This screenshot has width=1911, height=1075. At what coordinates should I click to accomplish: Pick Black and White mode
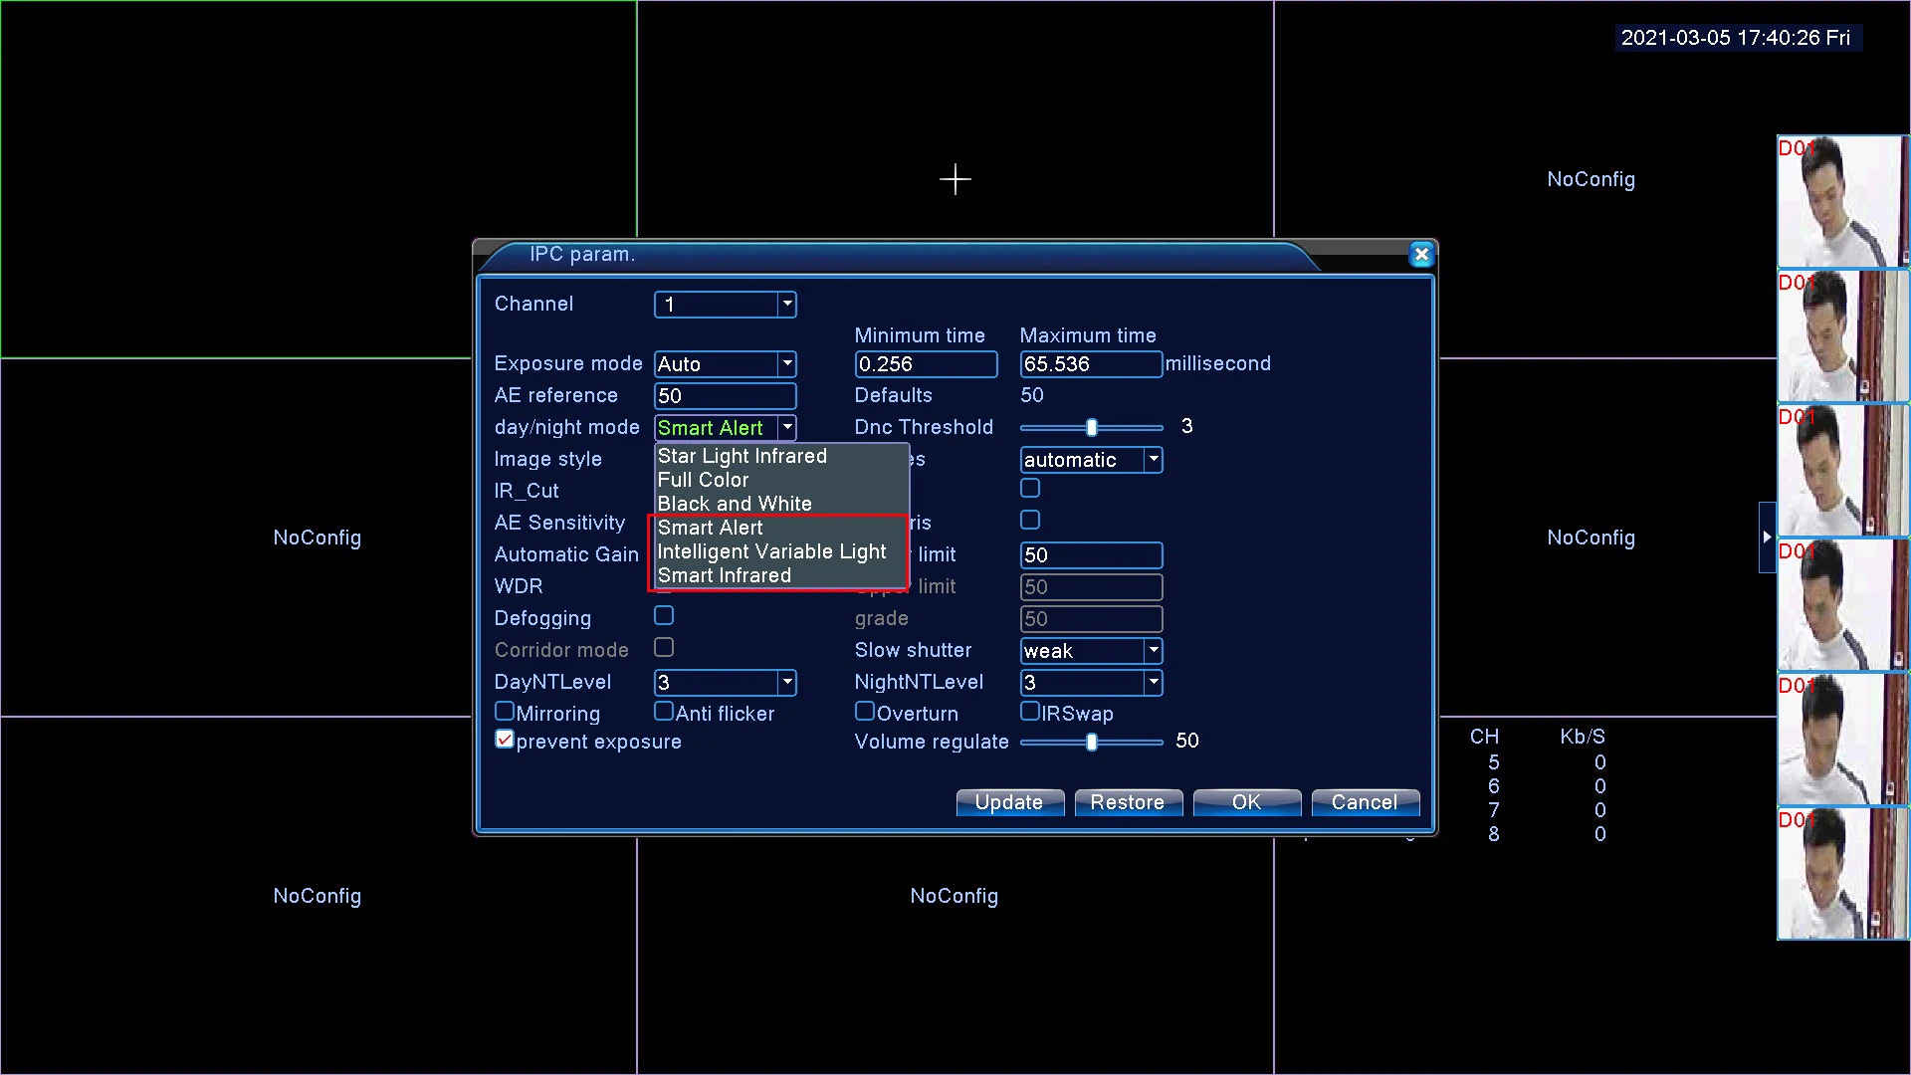(x=735, y=504)
